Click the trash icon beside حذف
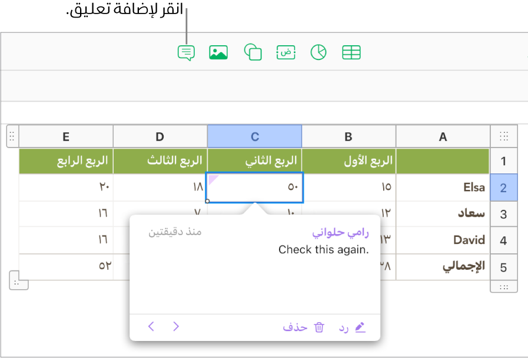 tap(319, 327)
